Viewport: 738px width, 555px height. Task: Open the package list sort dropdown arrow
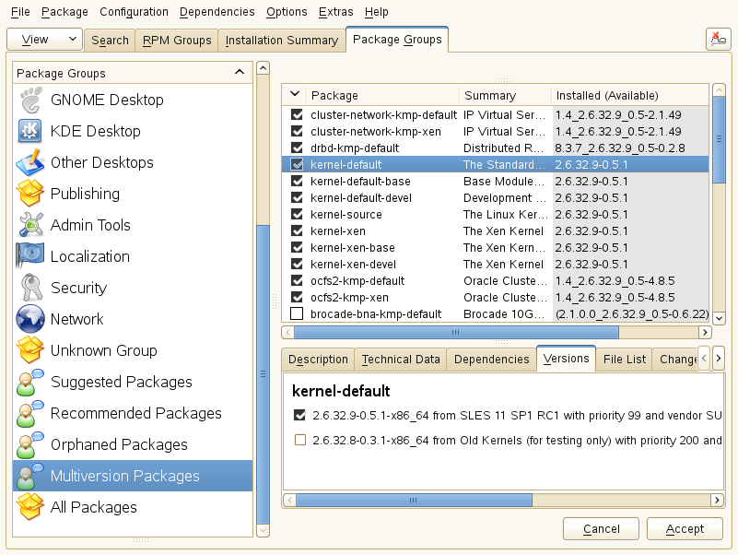point(294,95)
